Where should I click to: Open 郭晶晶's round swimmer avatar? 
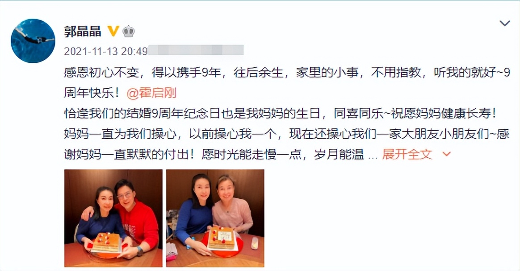point(33,41)
